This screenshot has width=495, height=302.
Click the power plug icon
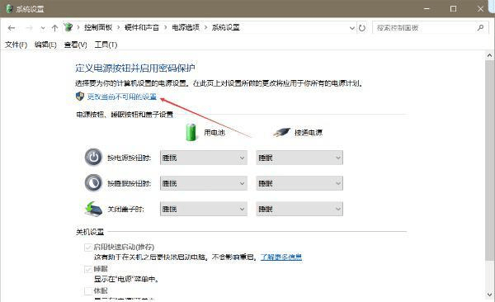tap(281, 132)
